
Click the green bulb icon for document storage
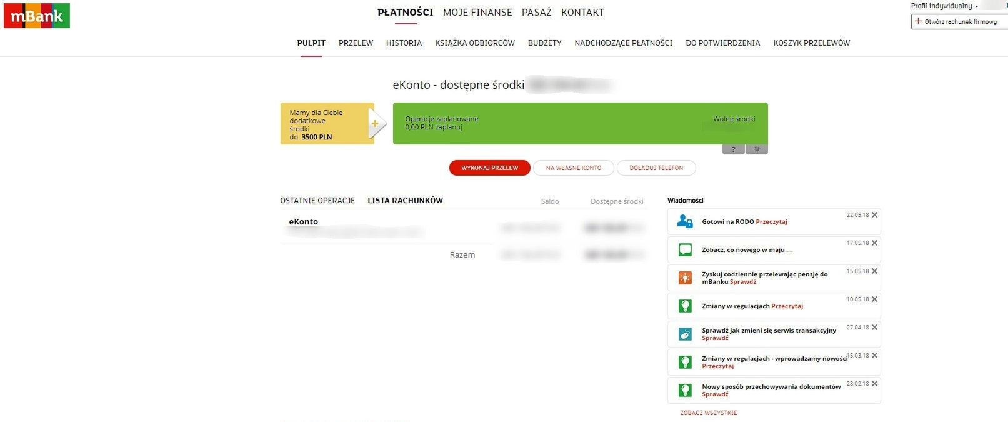tap(685, 390)
